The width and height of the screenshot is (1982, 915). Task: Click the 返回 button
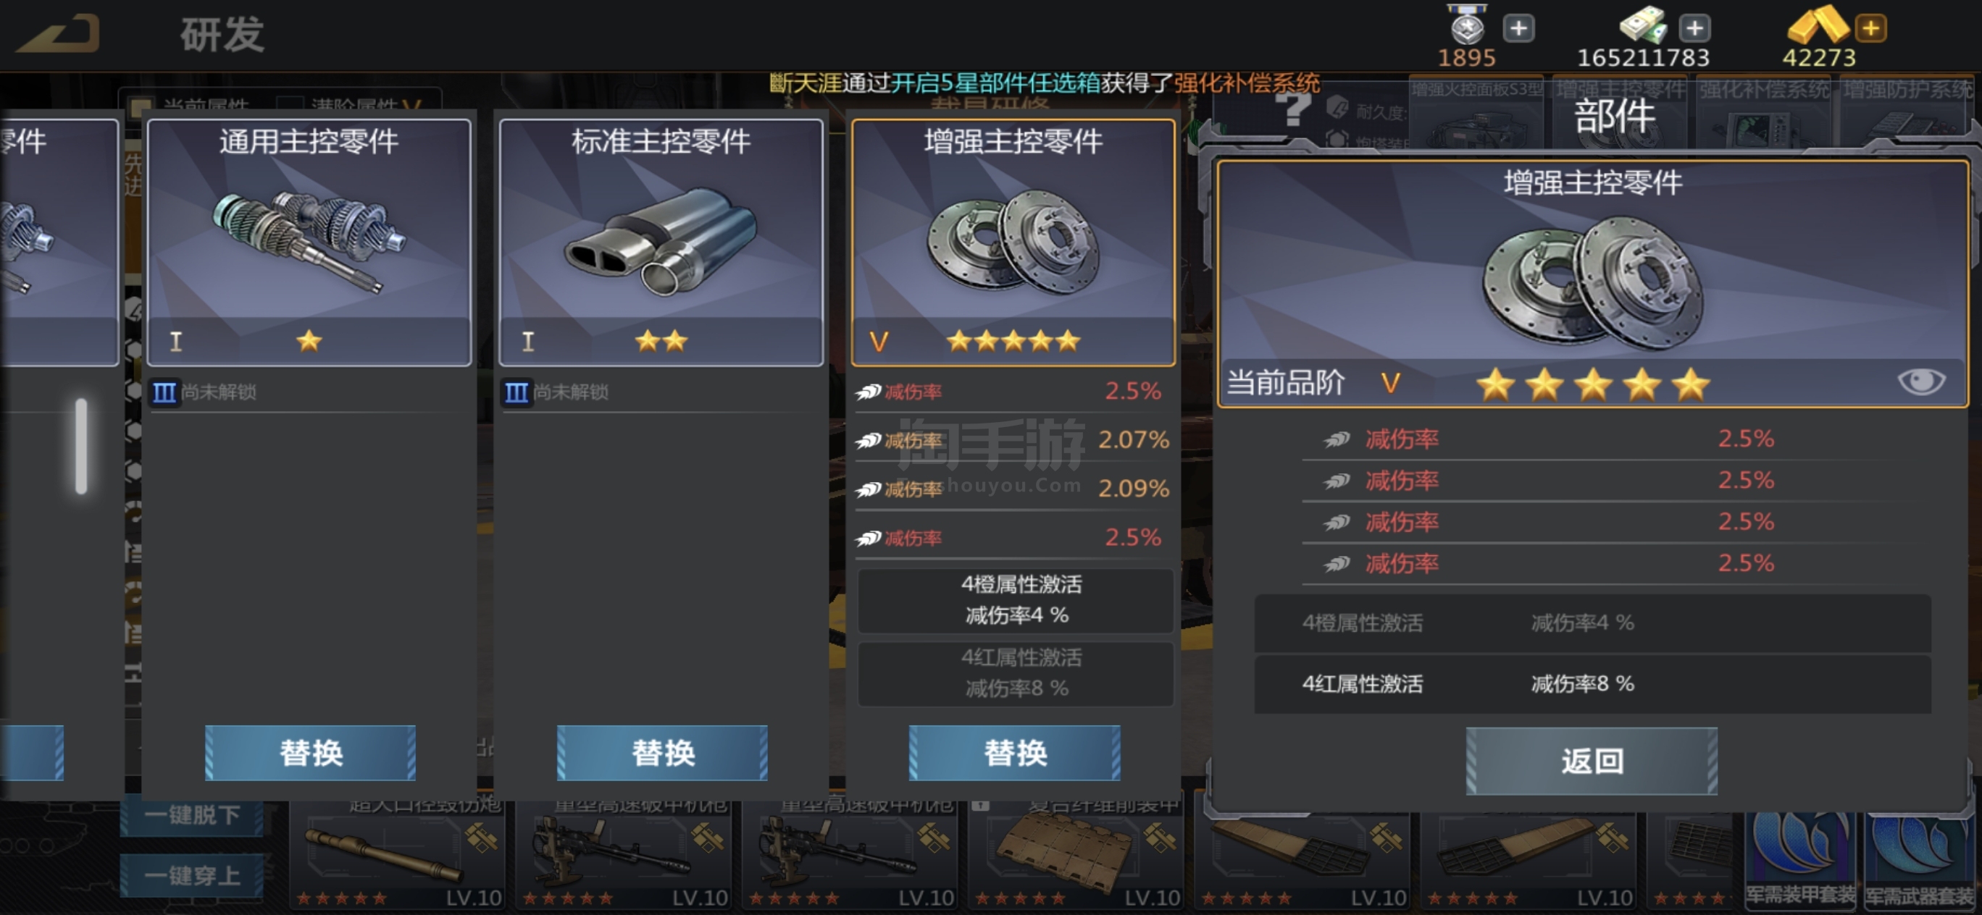(x=1591, y=761)
